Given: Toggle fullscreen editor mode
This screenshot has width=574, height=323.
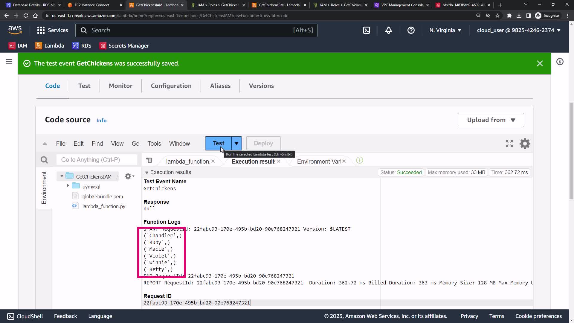Looking at the screenshot, I should [509, 144].
